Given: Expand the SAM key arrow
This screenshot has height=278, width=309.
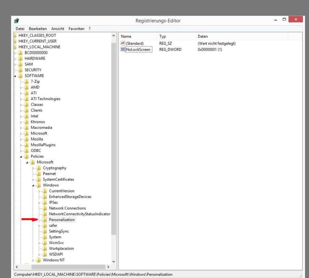Looking at the screenshot, I should pos(15,64).
